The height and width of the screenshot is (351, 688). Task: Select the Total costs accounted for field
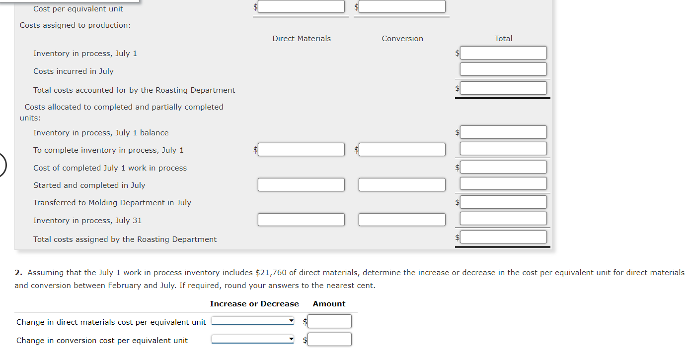click(x=503, y=88)
